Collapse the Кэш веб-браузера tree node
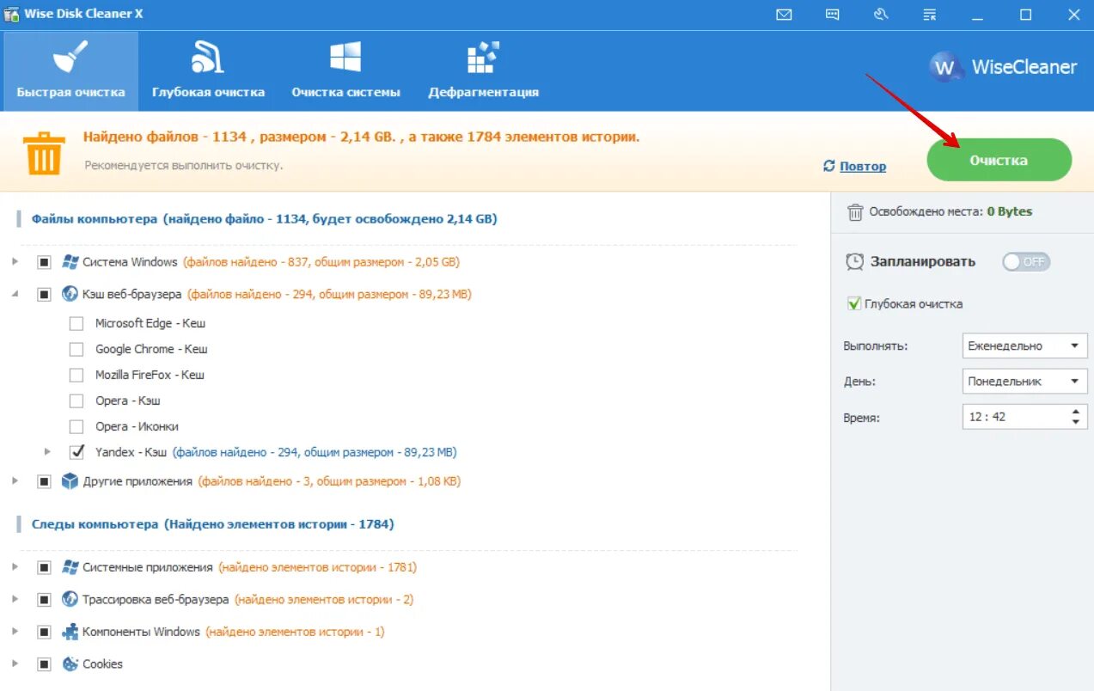Viewport: 1094px width, 691px height. click(15, 294)
